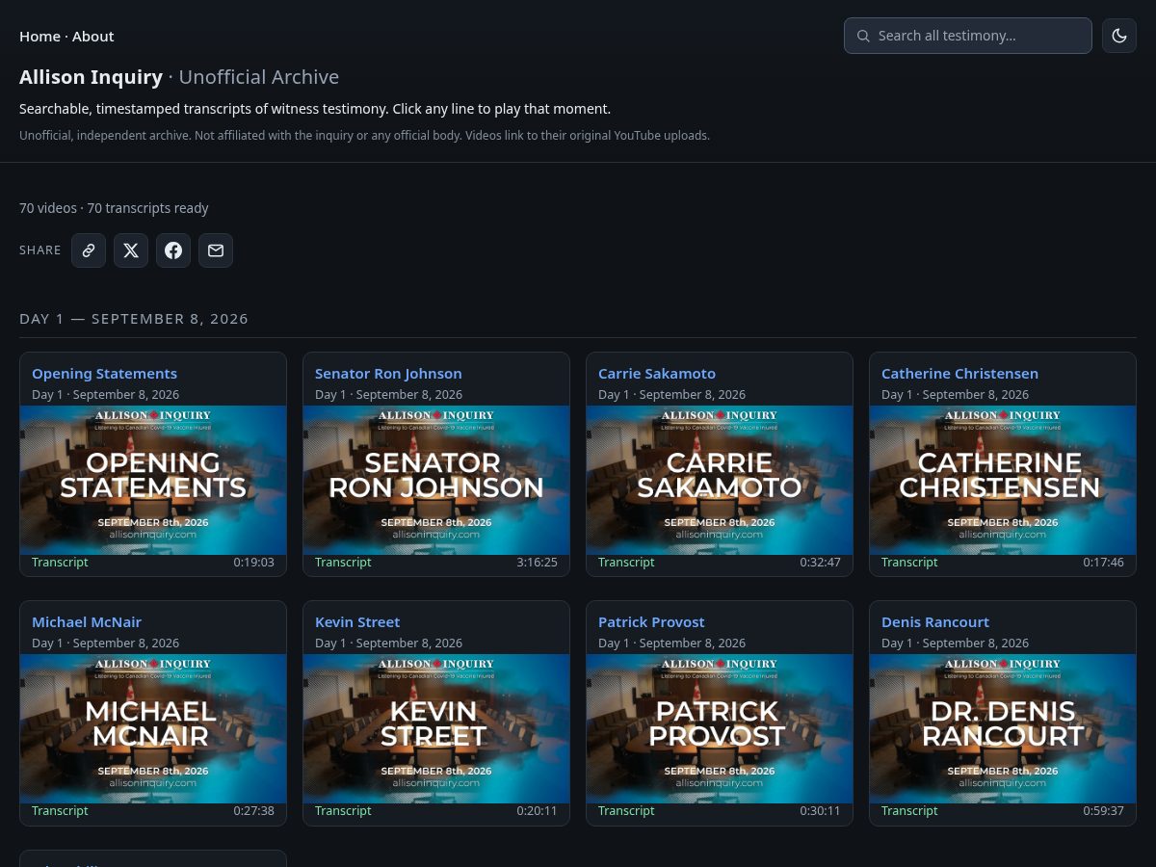
Task: Share the archive on Facebook
Action: pos(173,250)
